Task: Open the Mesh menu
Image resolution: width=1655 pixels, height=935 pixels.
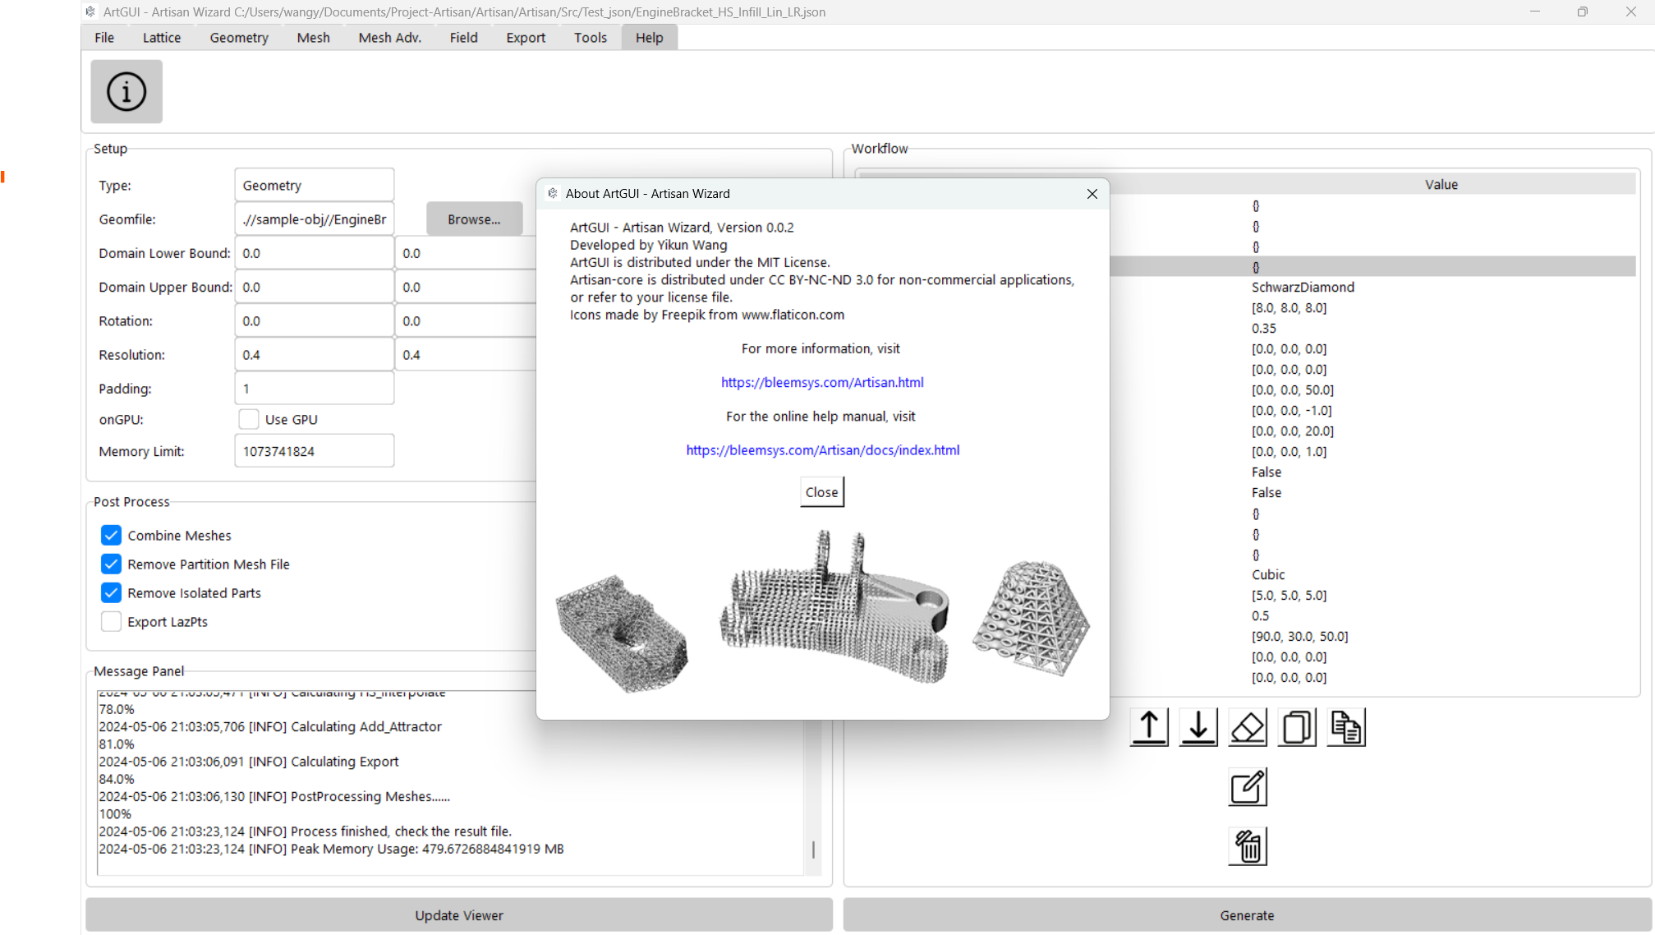Action: 313,37
